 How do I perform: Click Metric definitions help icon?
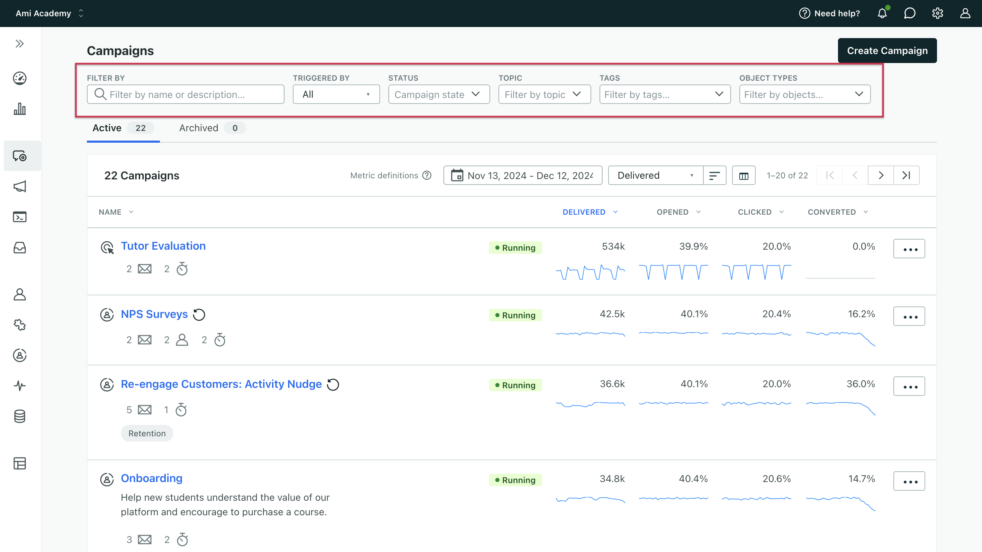point(427,175)
